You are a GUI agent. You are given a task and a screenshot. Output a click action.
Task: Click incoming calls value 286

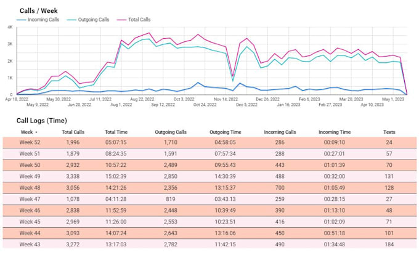point(280,142)
